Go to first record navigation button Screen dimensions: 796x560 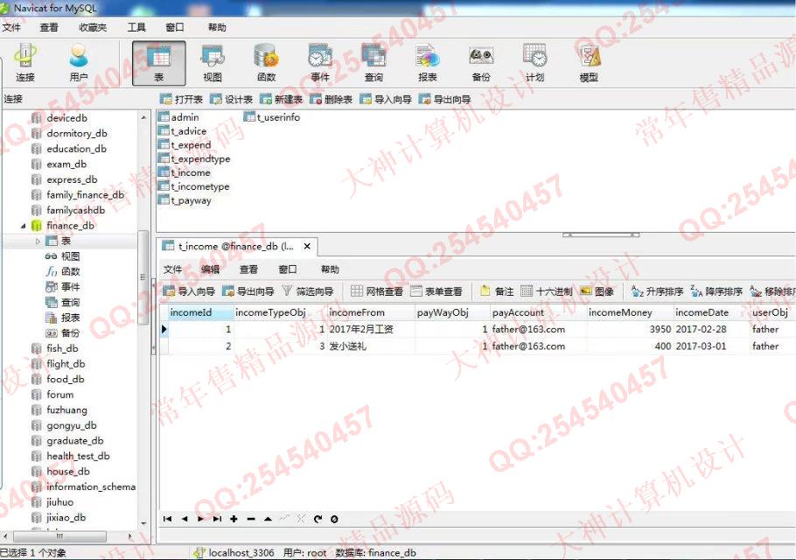(x=168, y=519)
